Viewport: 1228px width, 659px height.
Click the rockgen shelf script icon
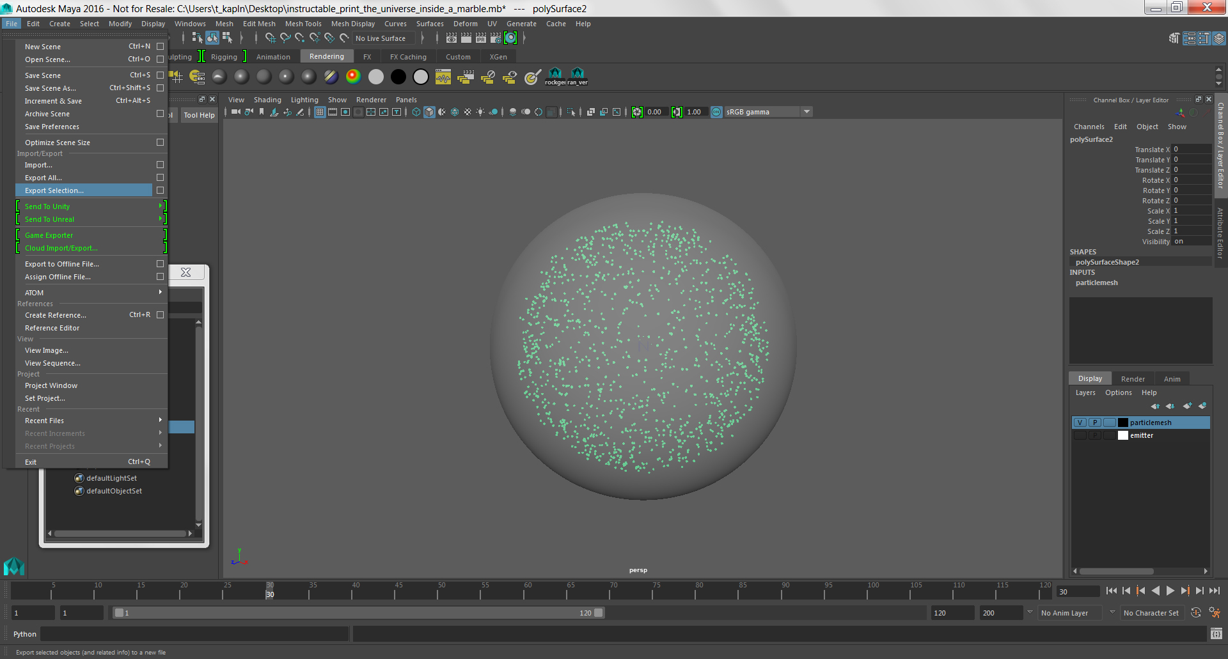[555, 77]
